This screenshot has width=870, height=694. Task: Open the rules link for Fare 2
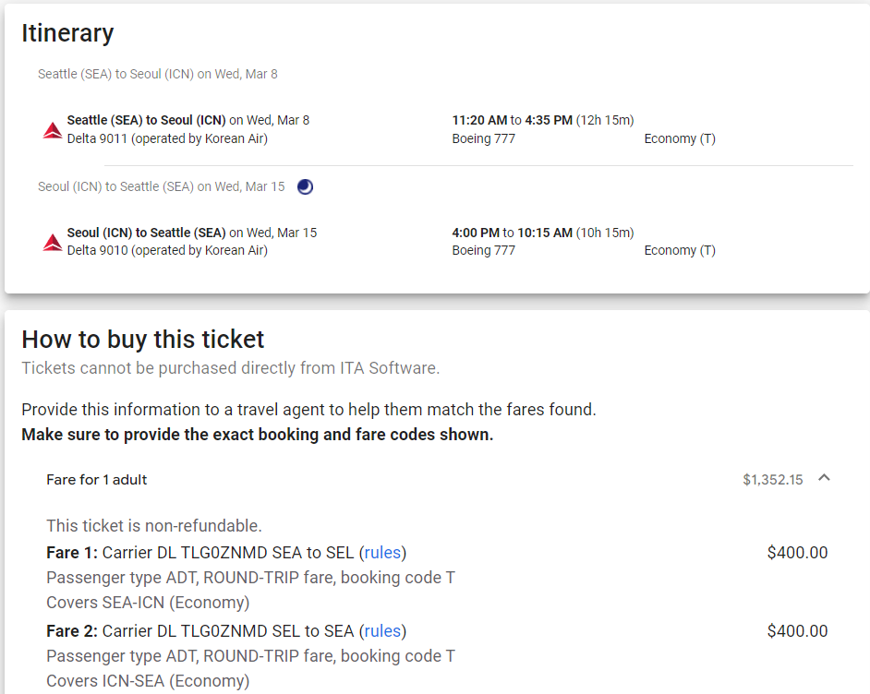click(x=382, y=631)
